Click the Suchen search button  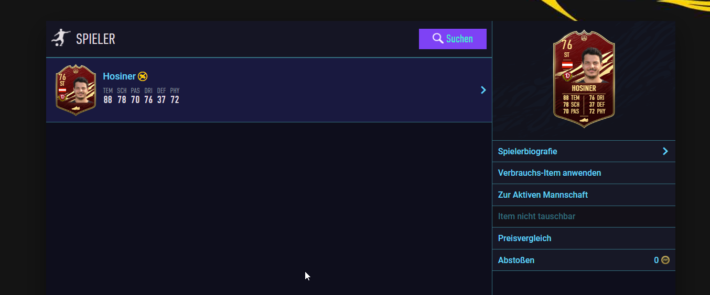click(x=453, y=39)
